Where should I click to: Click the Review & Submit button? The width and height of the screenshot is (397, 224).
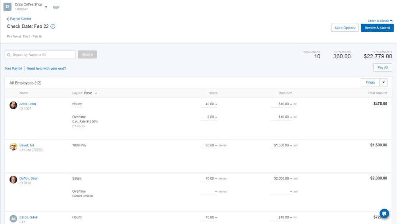click(377, 28)
